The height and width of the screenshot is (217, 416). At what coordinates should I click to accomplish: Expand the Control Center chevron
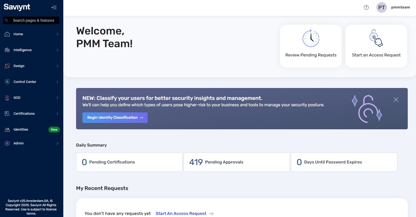(57, 82)
